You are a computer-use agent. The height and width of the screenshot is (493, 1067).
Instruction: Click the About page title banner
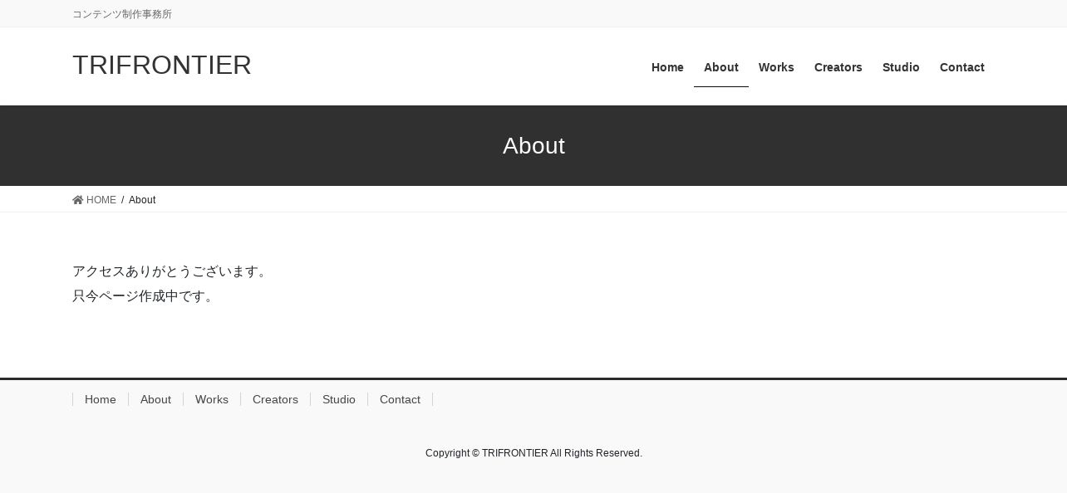pos(533,145)
